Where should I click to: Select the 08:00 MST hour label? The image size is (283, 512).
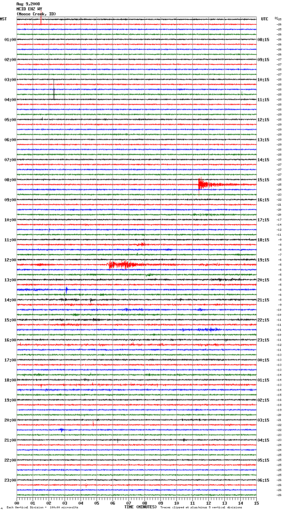tap(10, 180)
